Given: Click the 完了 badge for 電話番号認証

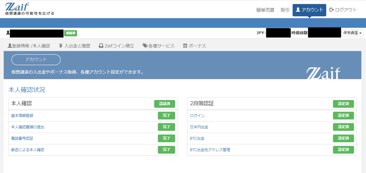Looking at the screenshot, I should point(167,138).
